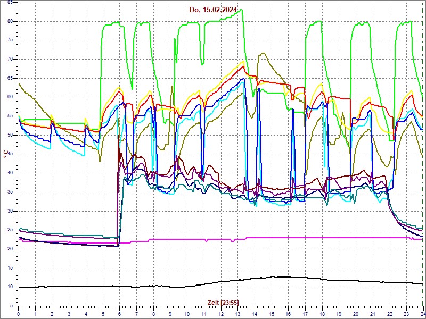Screen dimensions: 426x319
Task: Pick the 55 degree tick label
Action: tap(10, 116)
